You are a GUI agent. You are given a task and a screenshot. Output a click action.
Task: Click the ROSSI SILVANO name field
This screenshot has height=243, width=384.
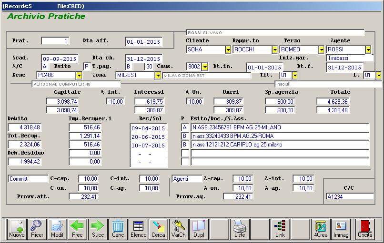pyautogui.click(x=275, y=32)
